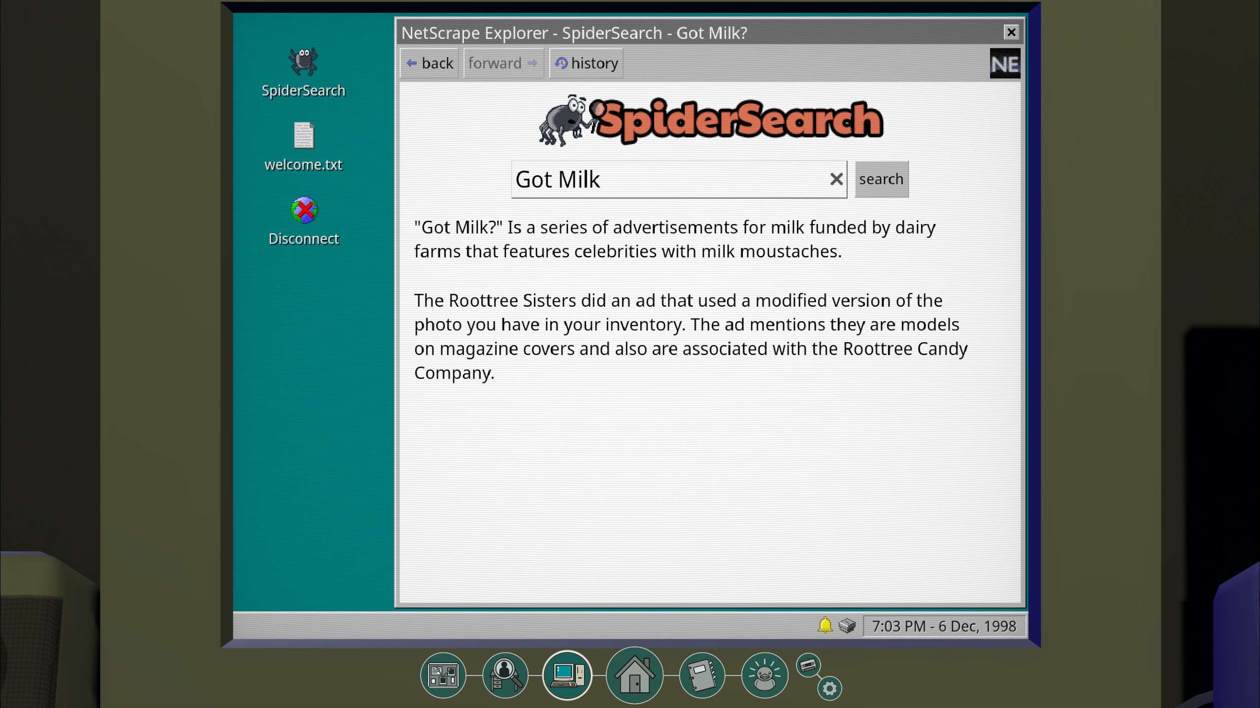This screenshot has height=708, width=1260.
Task: Click the forward navigation button
Action: coord(503,63)
